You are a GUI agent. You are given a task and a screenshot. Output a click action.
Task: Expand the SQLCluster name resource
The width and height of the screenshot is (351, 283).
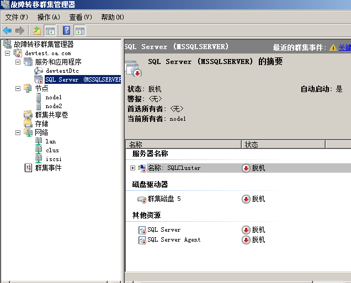[133, 168]
